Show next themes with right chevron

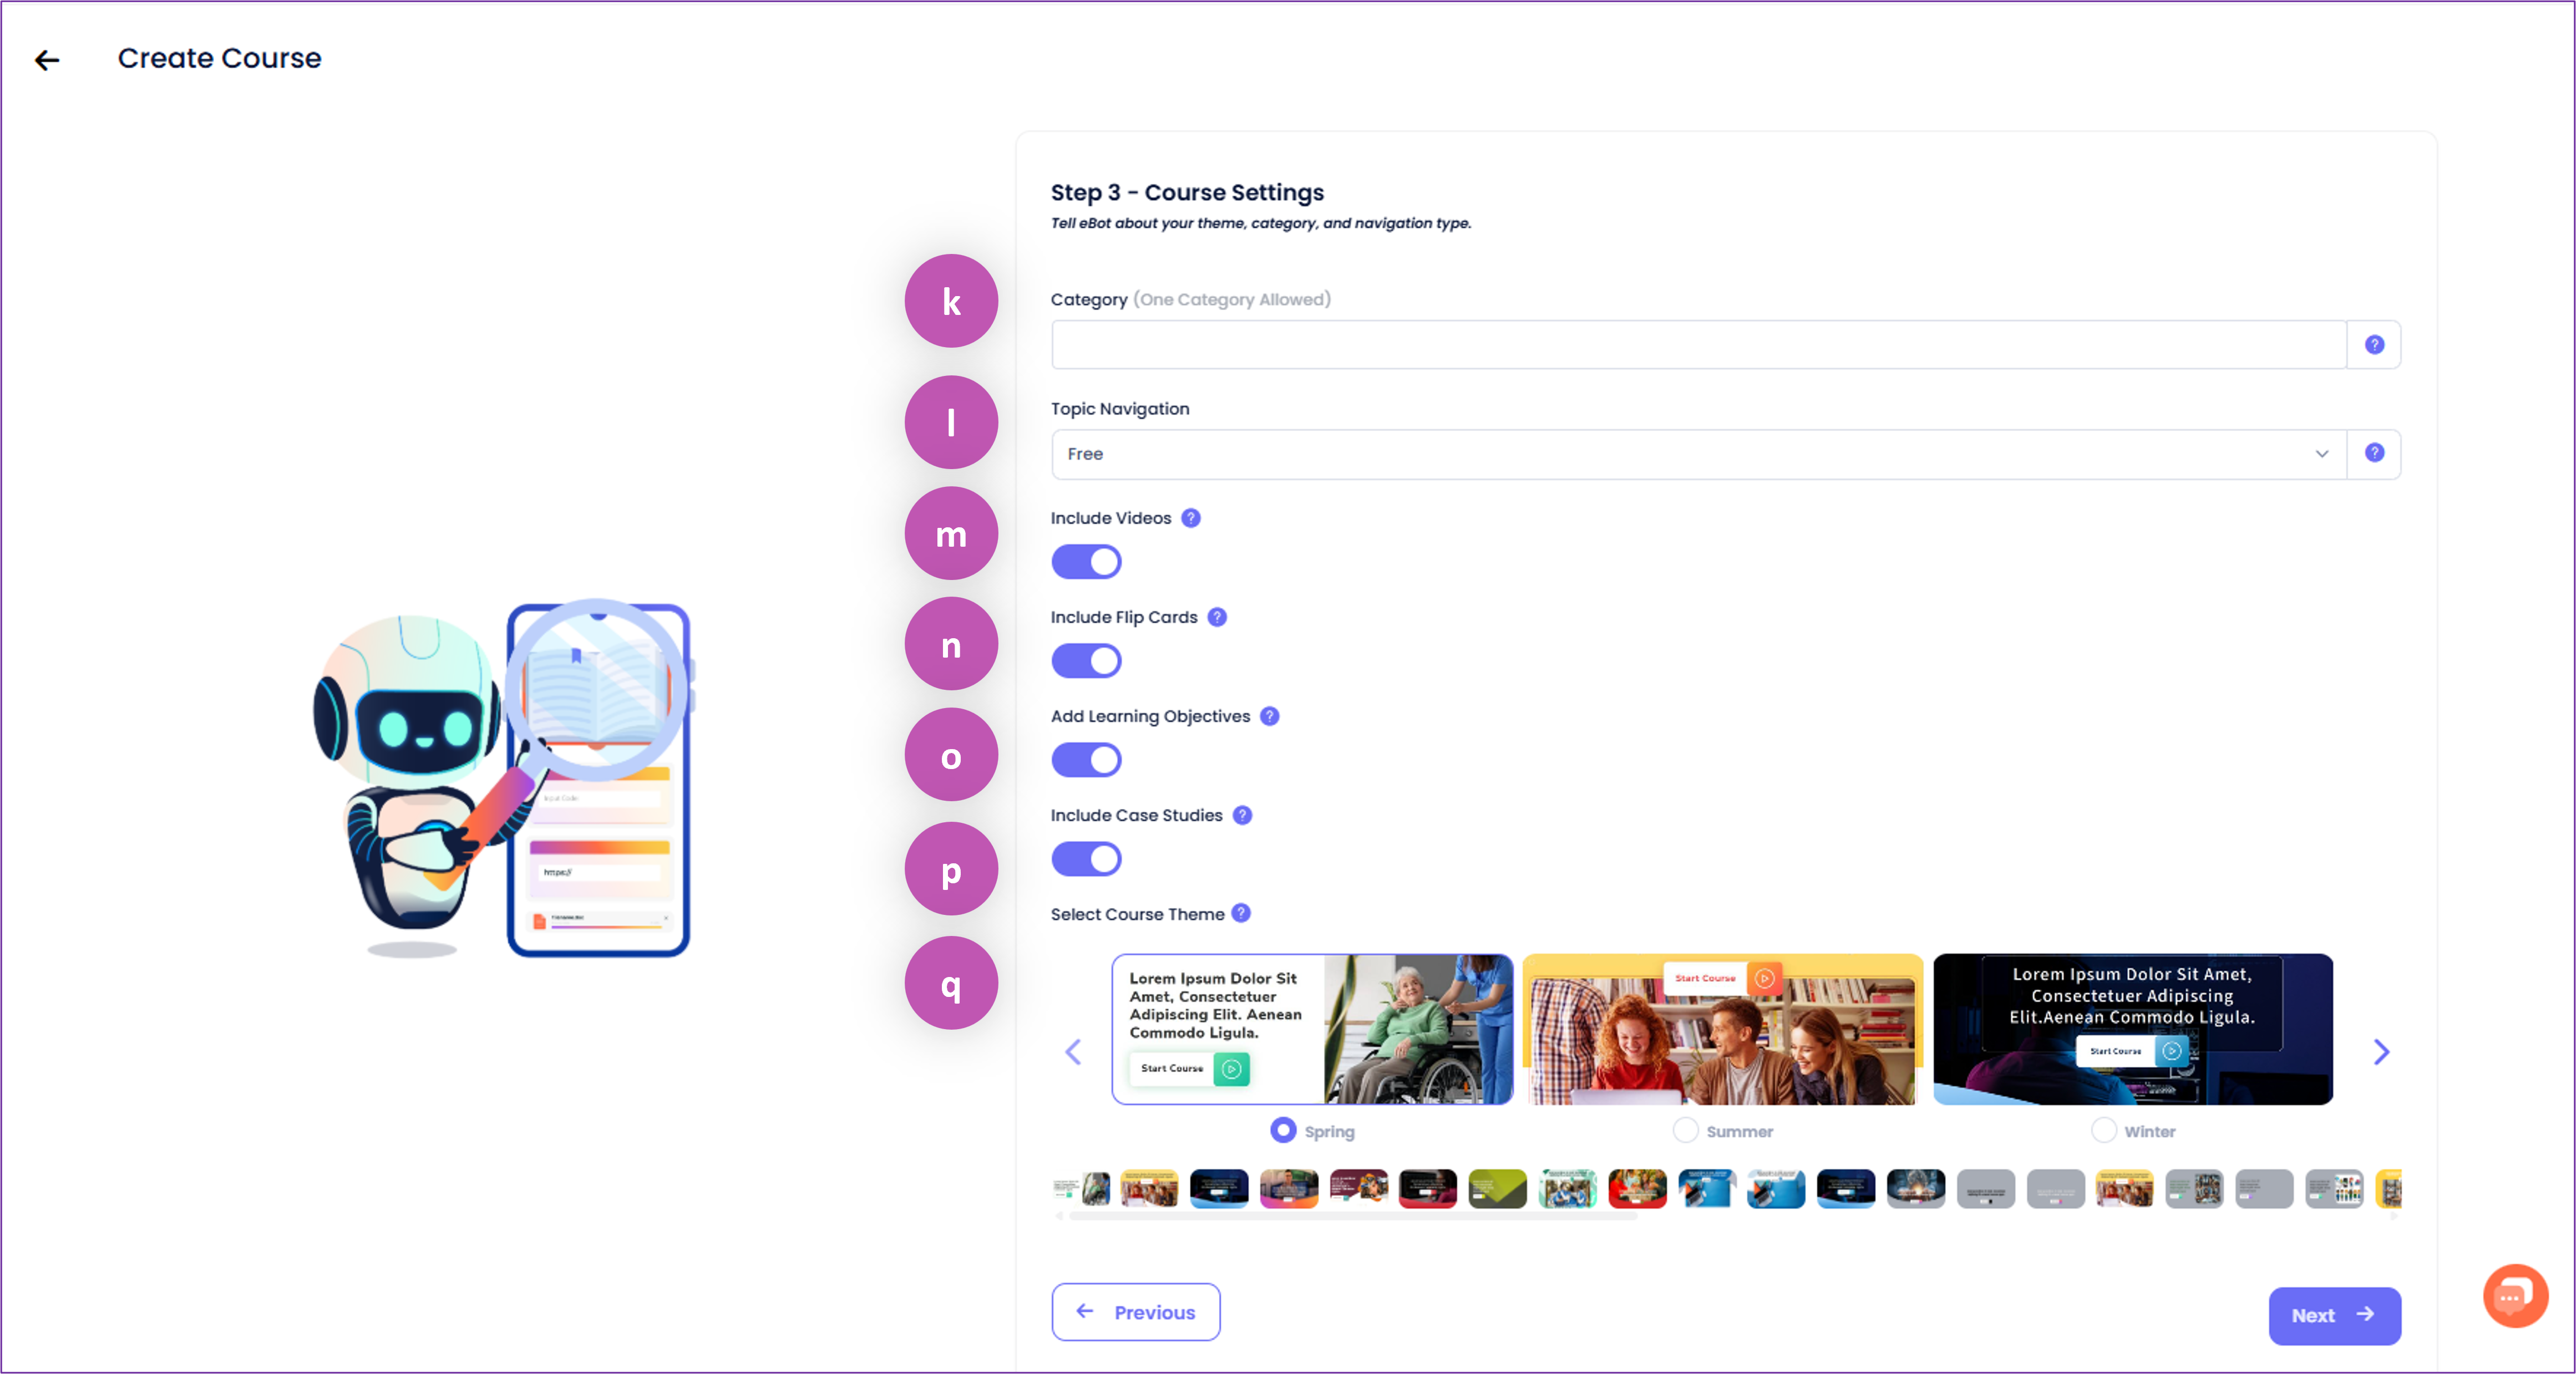[2381, 1051]
